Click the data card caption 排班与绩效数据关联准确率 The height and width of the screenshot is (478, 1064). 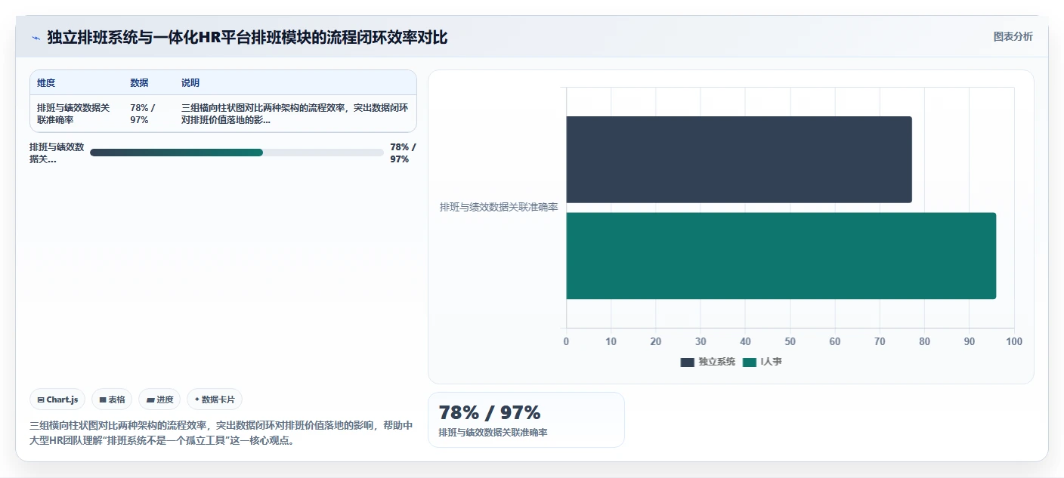click(x=493, y=433)
